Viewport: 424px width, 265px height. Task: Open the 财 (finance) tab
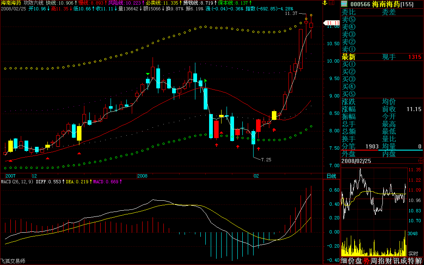389,261
